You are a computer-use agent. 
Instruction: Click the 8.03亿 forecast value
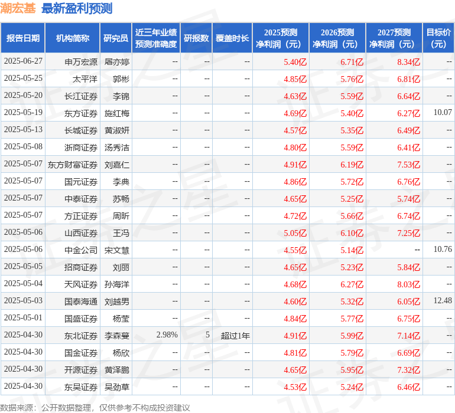point(408,284)
